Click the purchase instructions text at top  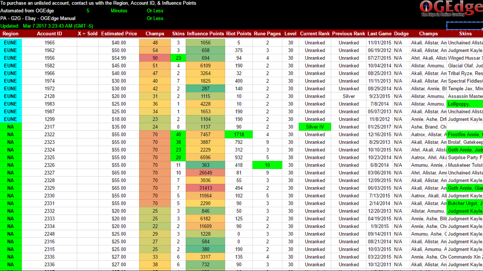pos(98,3)
